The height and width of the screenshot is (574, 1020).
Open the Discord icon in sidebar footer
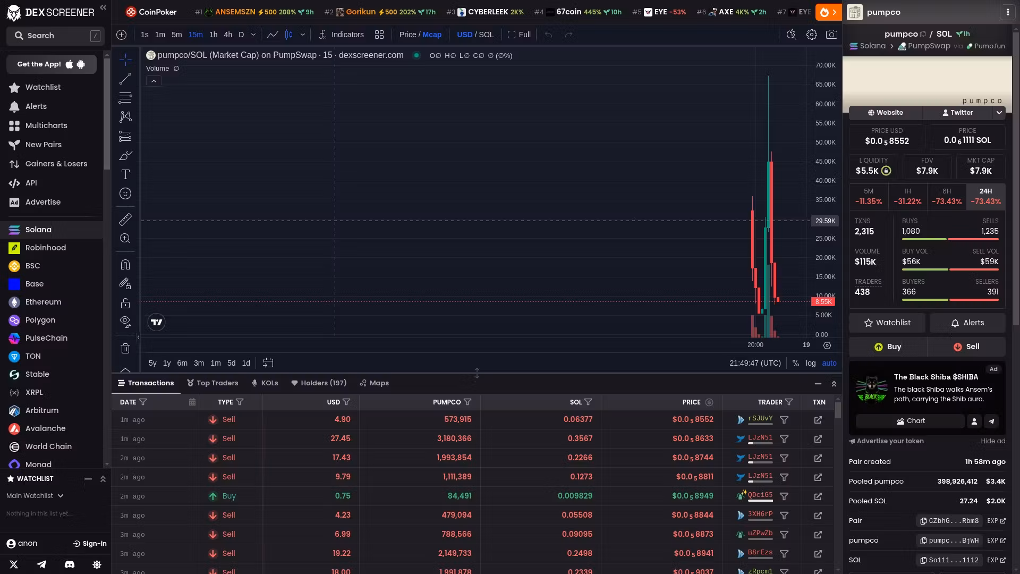pyautogui.click(x=69, y=564)
